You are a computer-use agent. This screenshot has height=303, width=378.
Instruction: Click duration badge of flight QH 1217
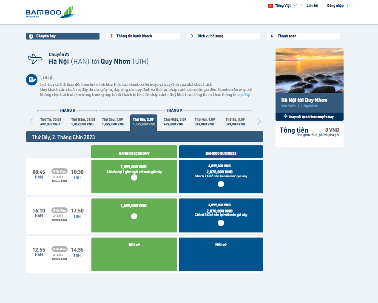(x=60, y=210)
